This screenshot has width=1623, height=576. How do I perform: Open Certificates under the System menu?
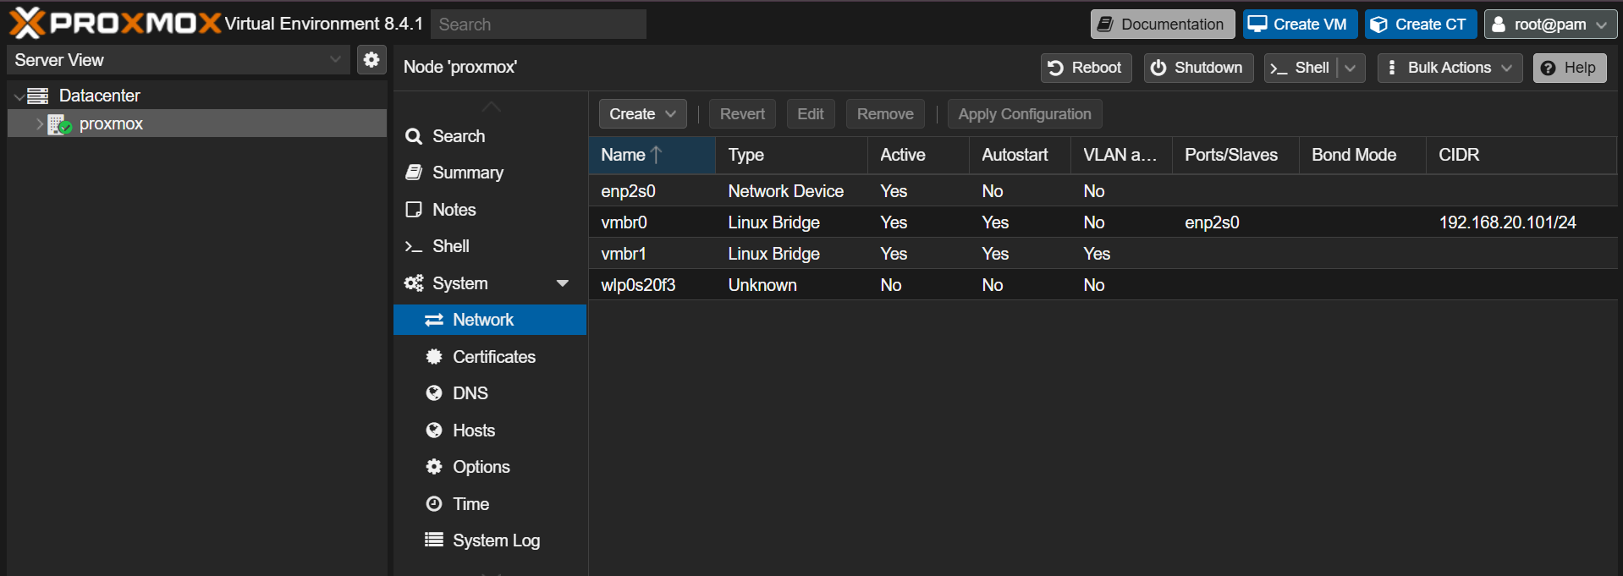point(493,357)
